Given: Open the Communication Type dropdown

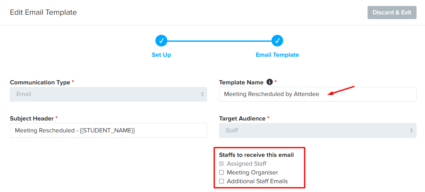Looking at the screenshot, I should [x=108, y=94].
